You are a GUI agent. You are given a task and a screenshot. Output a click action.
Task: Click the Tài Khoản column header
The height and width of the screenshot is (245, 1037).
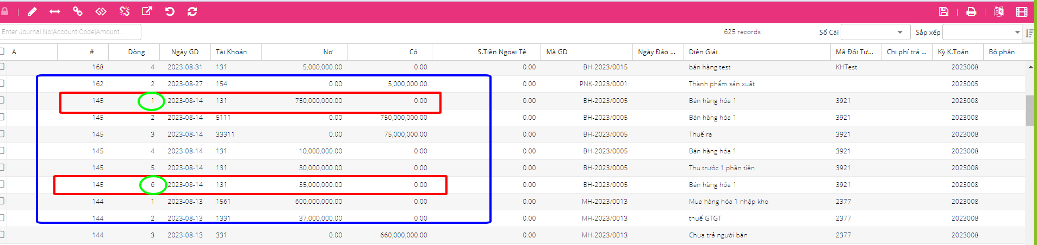click(231, 52)
